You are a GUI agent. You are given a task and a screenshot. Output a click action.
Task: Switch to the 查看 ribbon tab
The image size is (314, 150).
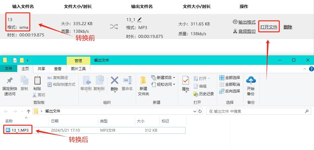pyautogui.click(x=58, y=69)
